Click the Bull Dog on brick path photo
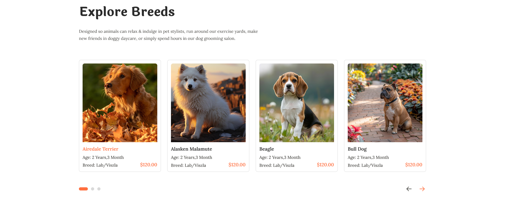The height and width of the screenshot is (202, 505). point(385,103)
